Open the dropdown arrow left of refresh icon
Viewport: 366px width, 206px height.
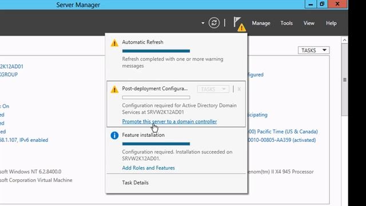click(x=203, y=23)
